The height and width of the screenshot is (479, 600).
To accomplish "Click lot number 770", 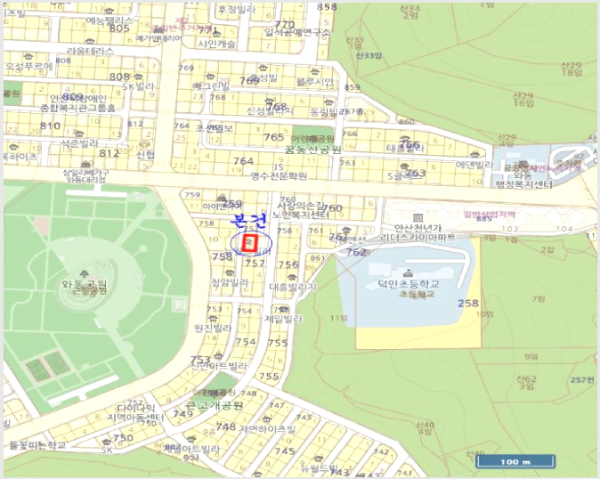I will pos(285,25).
